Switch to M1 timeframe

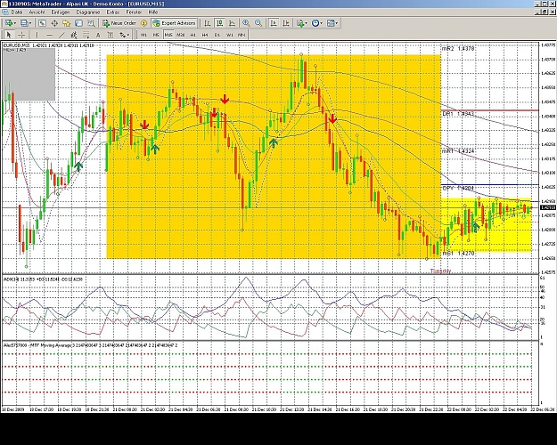click(x=143, y=35)
